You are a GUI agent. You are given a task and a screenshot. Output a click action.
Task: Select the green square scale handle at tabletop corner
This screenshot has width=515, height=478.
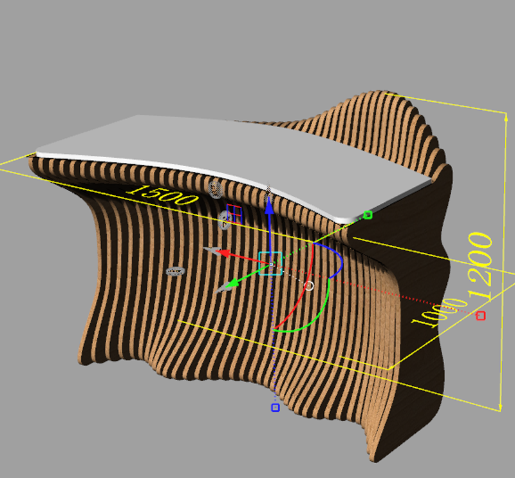[368, 215]
